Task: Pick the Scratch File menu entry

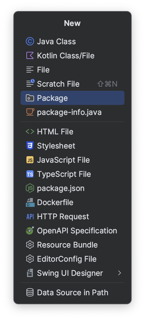Action: coord(72,84)
